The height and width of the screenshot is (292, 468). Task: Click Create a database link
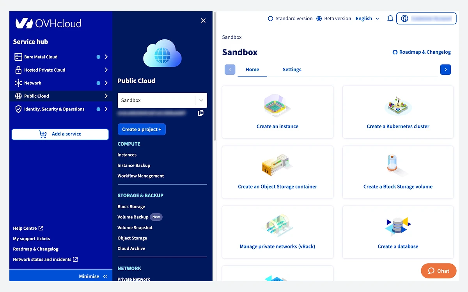(398, 246)
